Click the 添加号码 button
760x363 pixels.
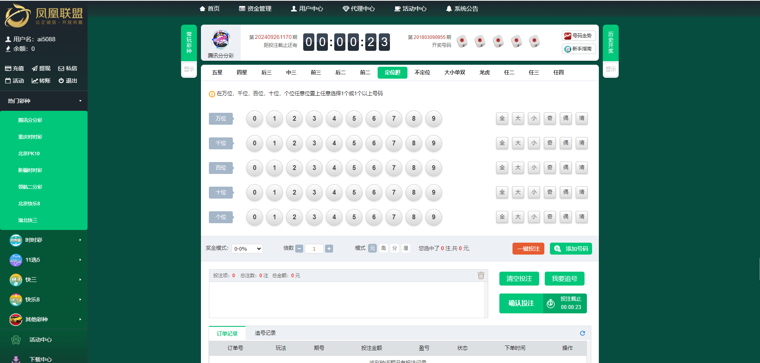[571, 249]
